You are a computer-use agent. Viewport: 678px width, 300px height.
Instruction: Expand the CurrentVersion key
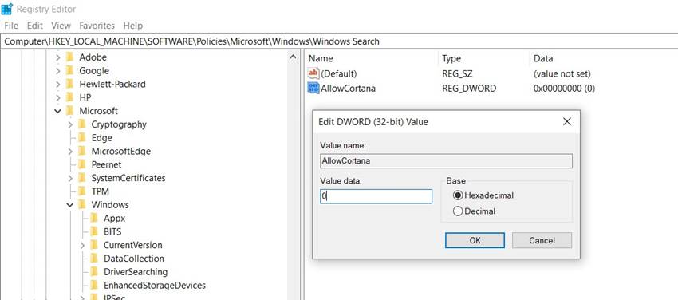pos(82,245)
